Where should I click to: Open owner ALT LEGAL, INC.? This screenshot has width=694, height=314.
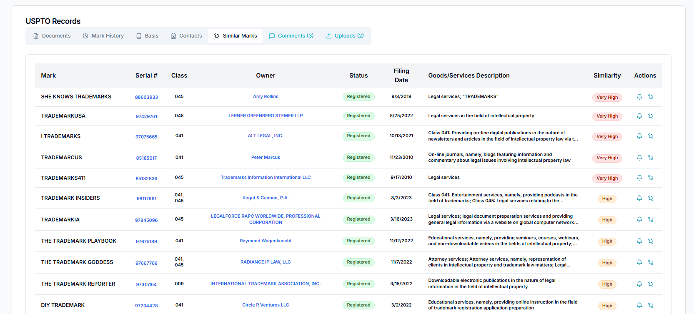pyautogui.click(x=266, y=136)
